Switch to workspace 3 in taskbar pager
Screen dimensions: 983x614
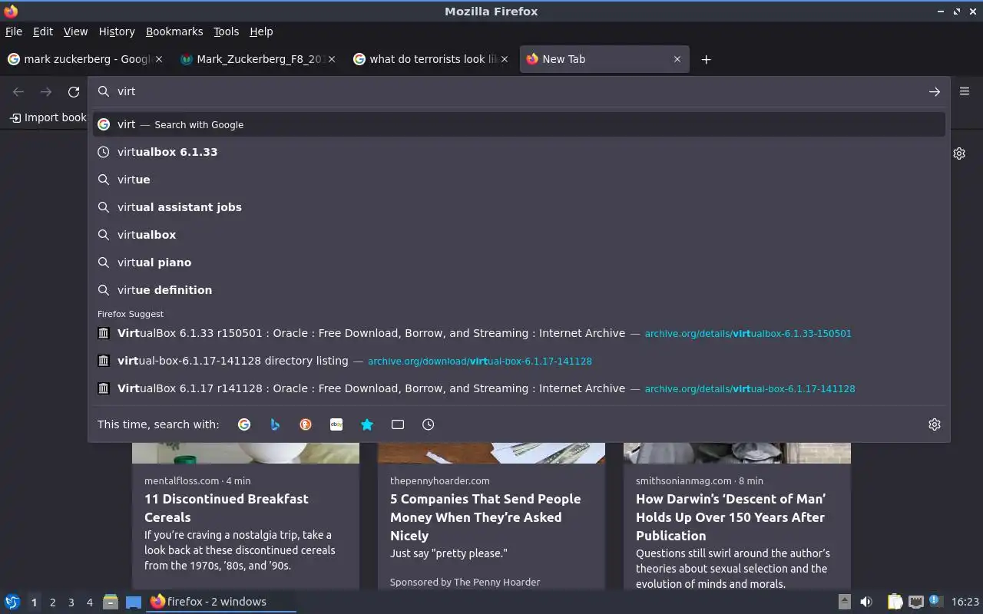[x=71, y=602]
